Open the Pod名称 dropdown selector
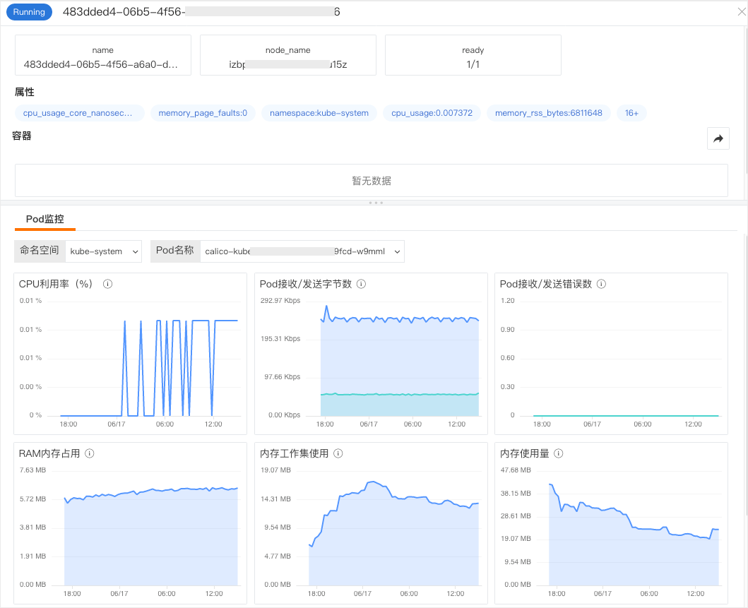748x608 pixels. [x=302, y=251]
